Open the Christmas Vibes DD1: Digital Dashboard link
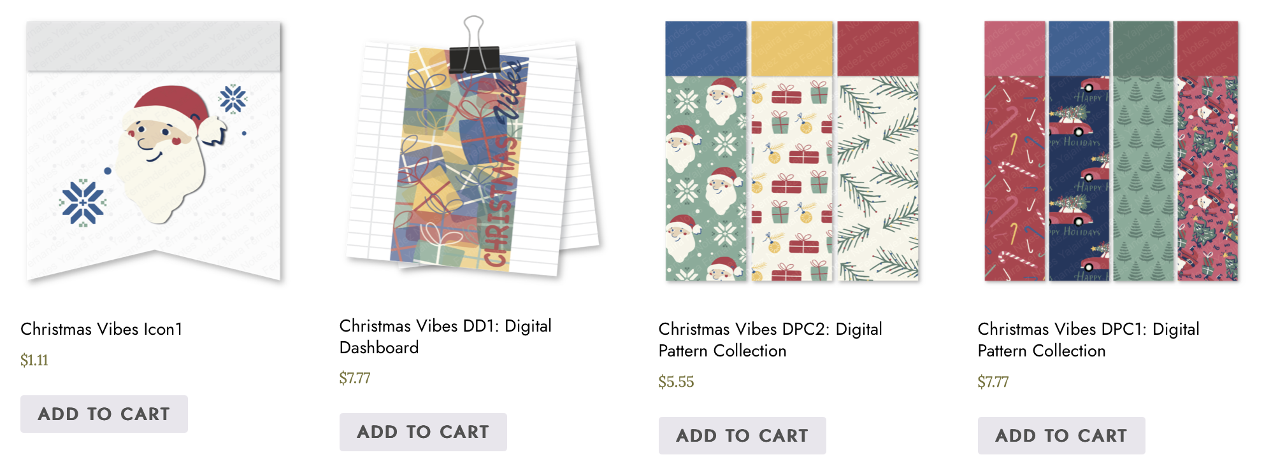This screenshot has width=1264, height=471. 445,337
